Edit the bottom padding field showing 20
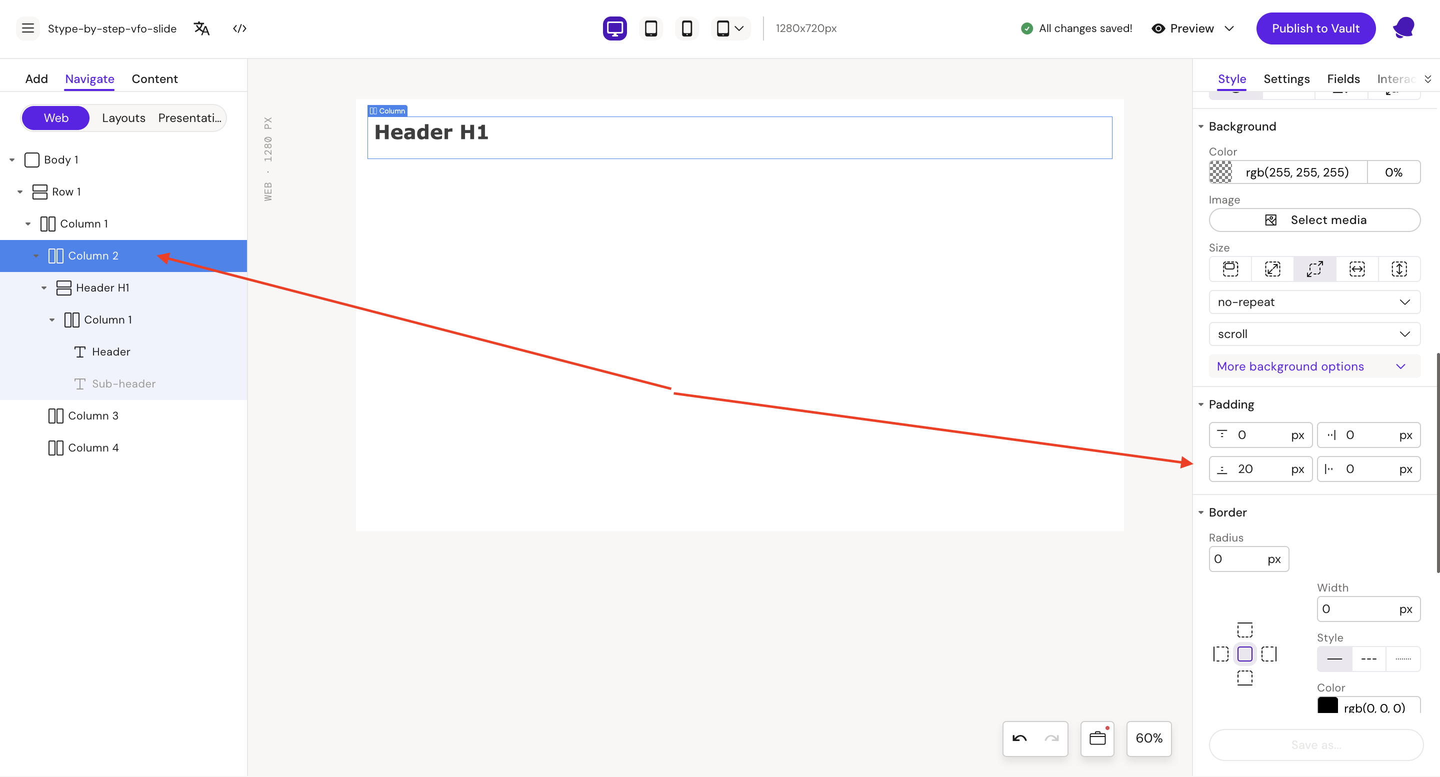This screenshot has height=777, width=1440. 1260,469
